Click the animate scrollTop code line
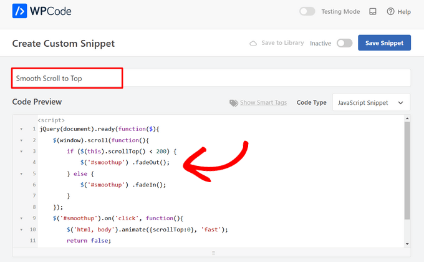This screenshot has height=262, width=424. [147, 230]
